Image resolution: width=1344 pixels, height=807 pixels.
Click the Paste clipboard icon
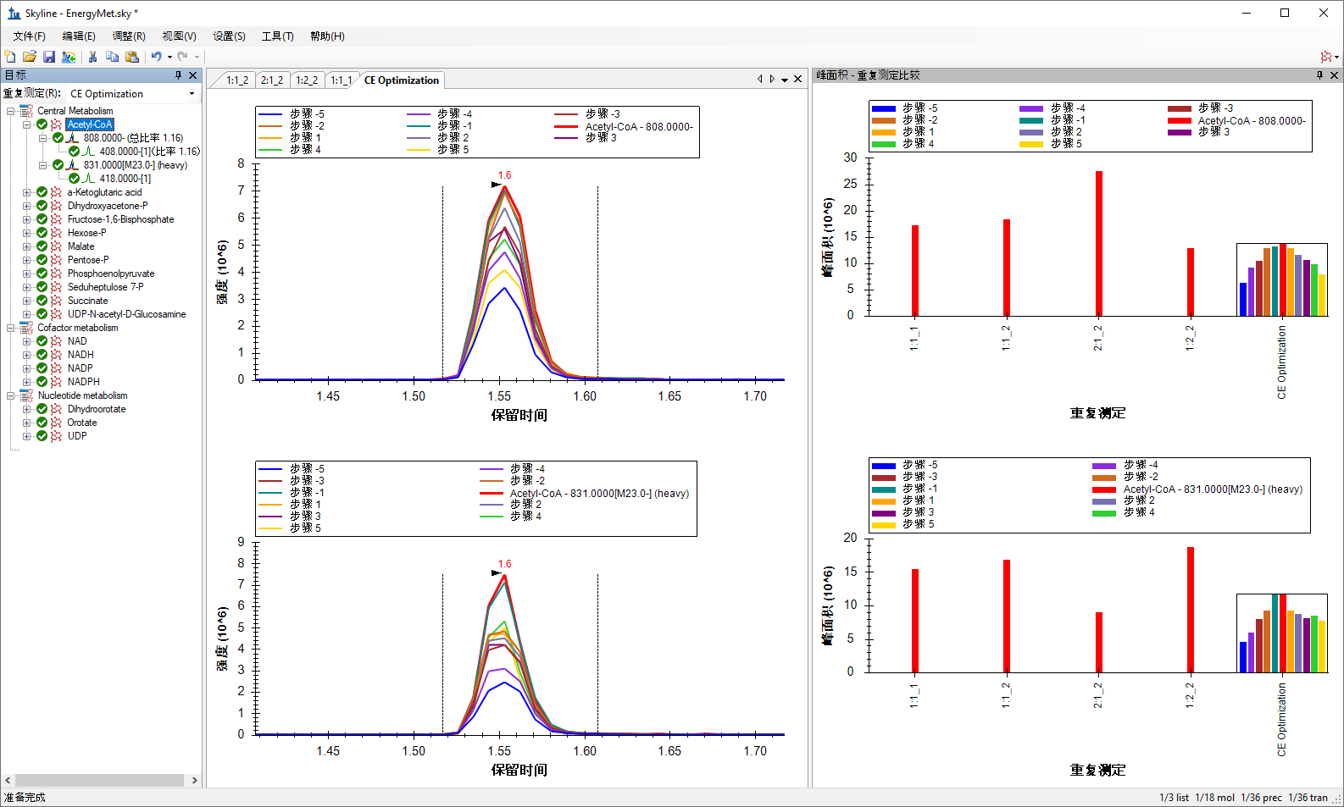pyautogui.click(x=132, y=57)
